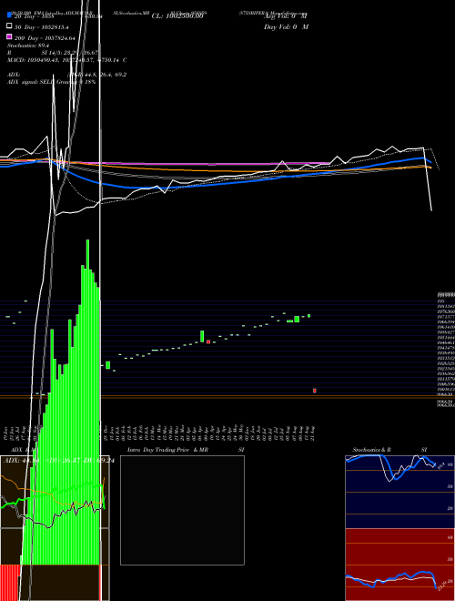Click the blue 20 Day legend swatch

(9, 15)
